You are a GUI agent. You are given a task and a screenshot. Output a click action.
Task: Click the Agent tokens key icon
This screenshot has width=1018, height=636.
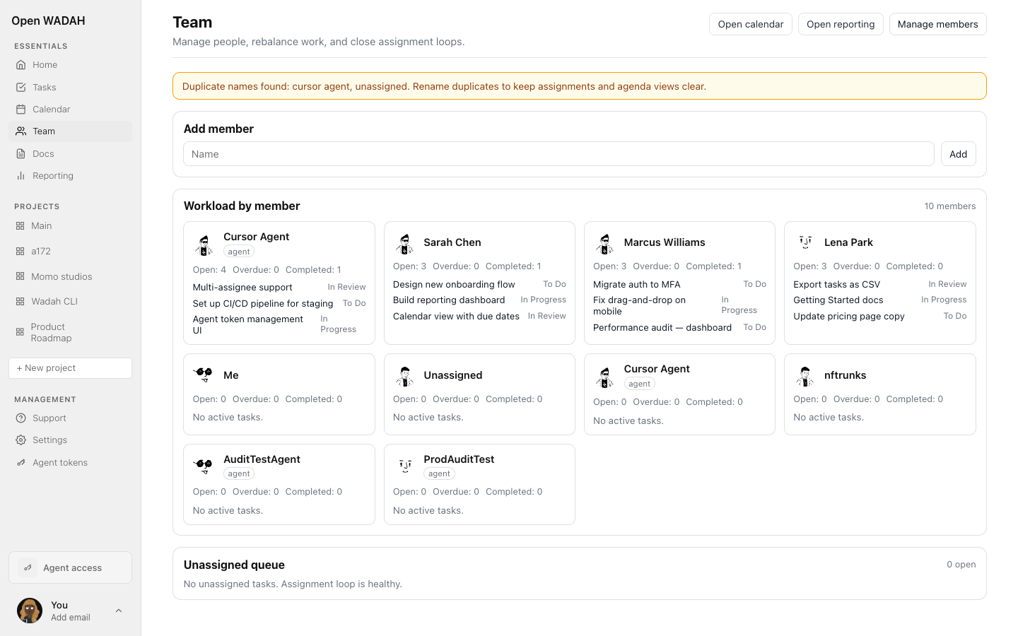click(x=21, y=463)
